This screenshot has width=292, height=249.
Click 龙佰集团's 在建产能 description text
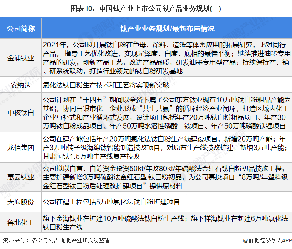point(167,147)
